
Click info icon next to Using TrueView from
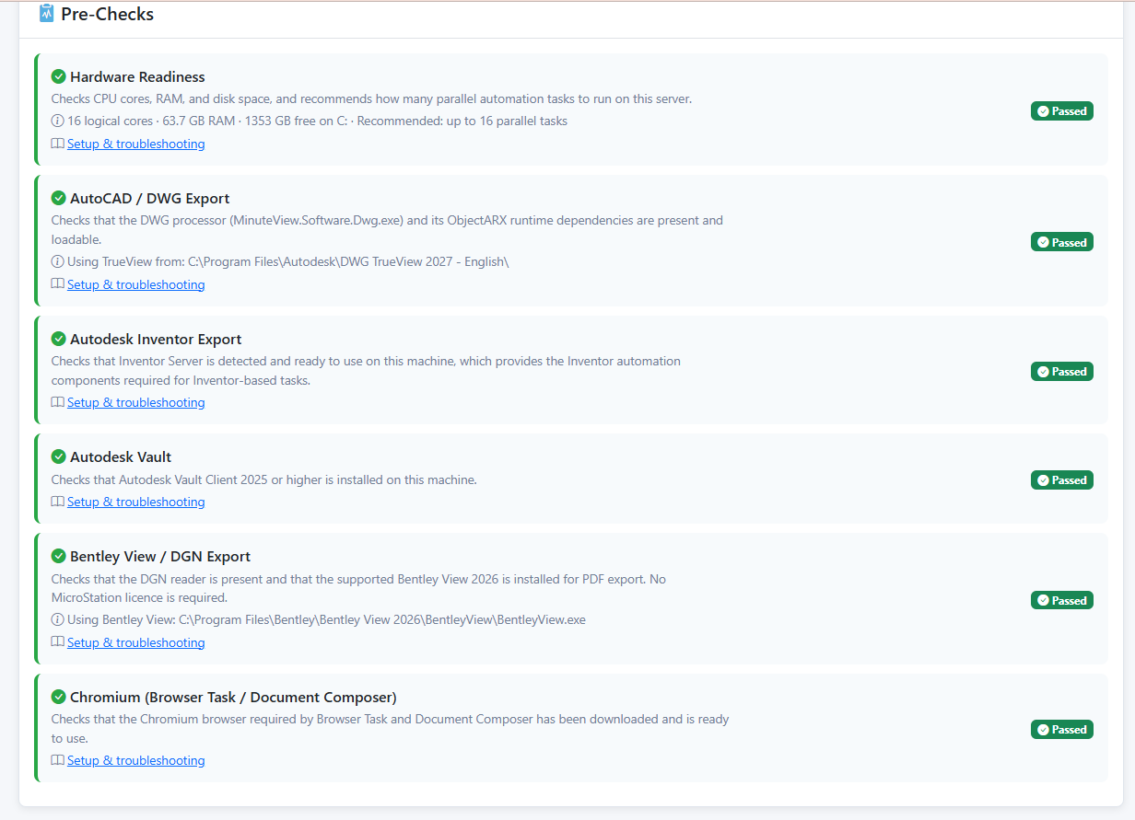click(57, 261)
